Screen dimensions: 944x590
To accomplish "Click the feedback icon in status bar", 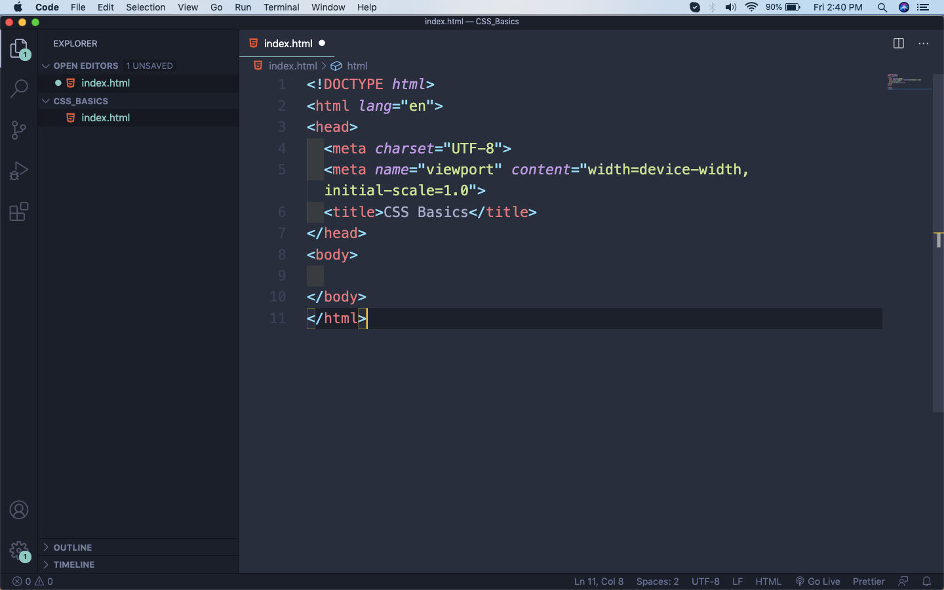I will pos(903,581).
